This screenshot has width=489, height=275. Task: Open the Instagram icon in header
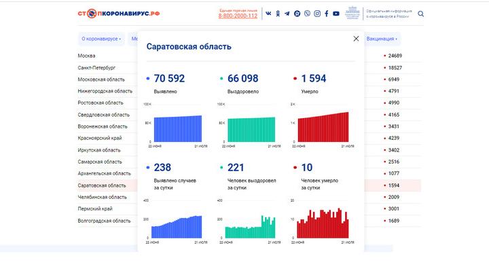point(316,14)
